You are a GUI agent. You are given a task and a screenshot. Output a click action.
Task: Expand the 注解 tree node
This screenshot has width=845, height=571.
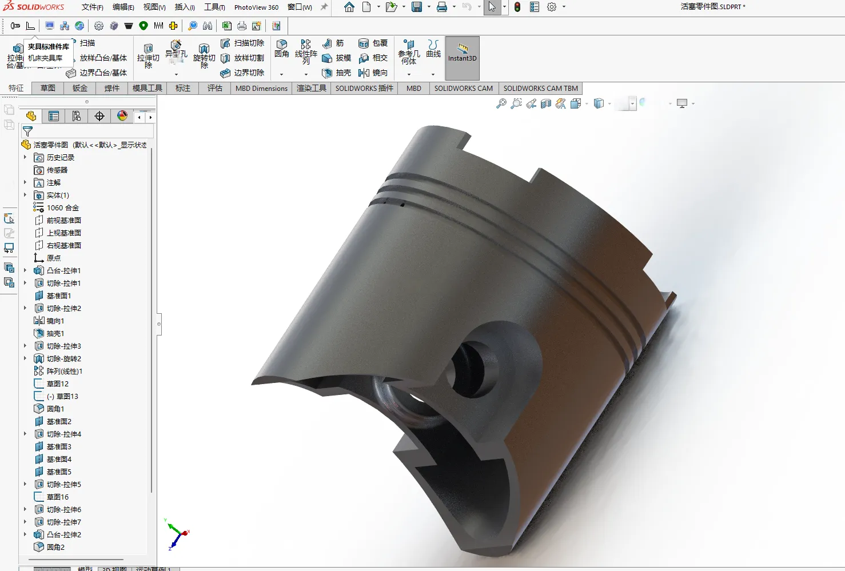pyautogui.click(x=25, y=182)
